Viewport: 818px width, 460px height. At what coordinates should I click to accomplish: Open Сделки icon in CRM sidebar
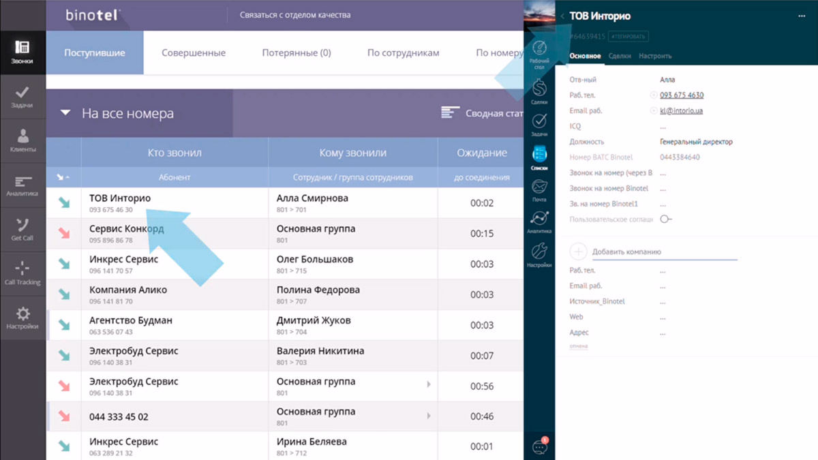coord(539,92)
